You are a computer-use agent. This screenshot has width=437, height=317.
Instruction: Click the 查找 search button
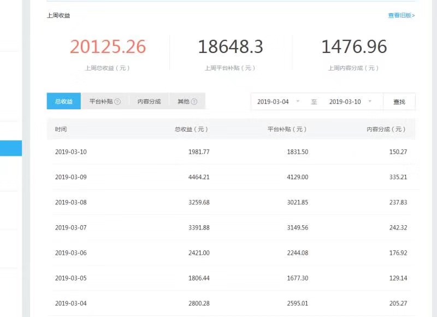click(399, 102)
